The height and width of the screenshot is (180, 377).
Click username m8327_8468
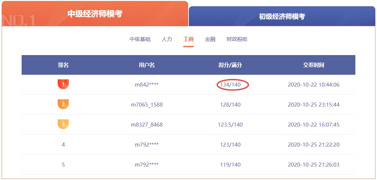click(x=147, y=125)
